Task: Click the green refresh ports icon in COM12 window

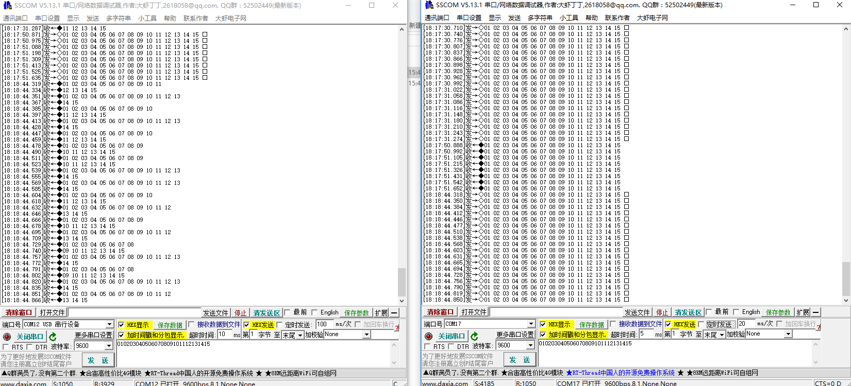Action: (53, 337)
